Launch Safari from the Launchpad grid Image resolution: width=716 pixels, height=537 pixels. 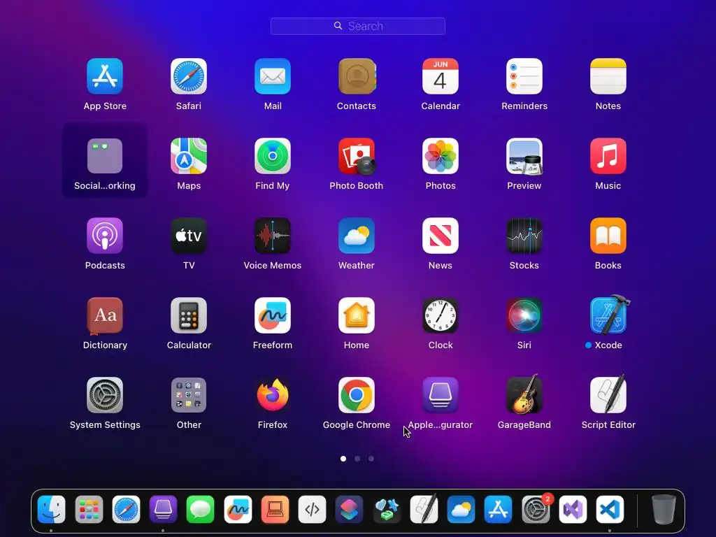tap(189, 76)
